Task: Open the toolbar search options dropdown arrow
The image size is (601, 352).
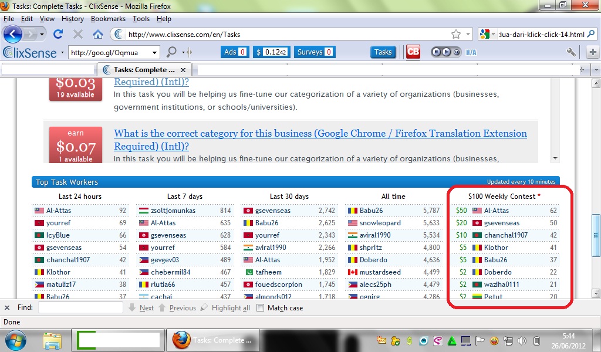Action: click(183, 52)
